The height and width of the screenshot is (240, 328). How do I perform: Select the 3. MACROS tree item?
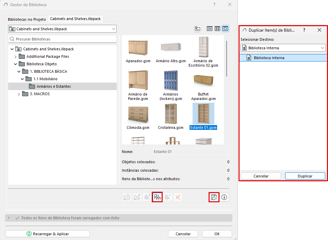(40, 94)
